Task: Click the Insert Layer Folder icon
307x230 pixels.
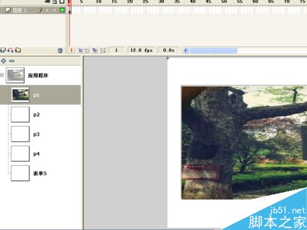Action: tap(18, 50)
